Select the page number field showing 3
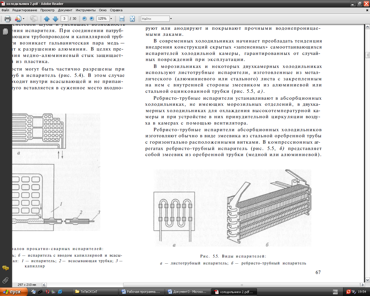Viewport: 370px width, 296px height. (x=64, y=18)
